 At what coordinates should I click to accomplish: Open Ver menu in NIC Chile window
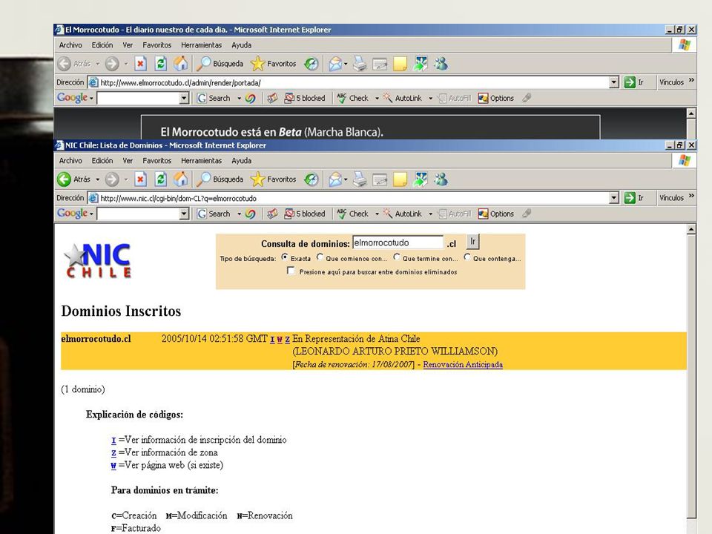tap(128, 161)
